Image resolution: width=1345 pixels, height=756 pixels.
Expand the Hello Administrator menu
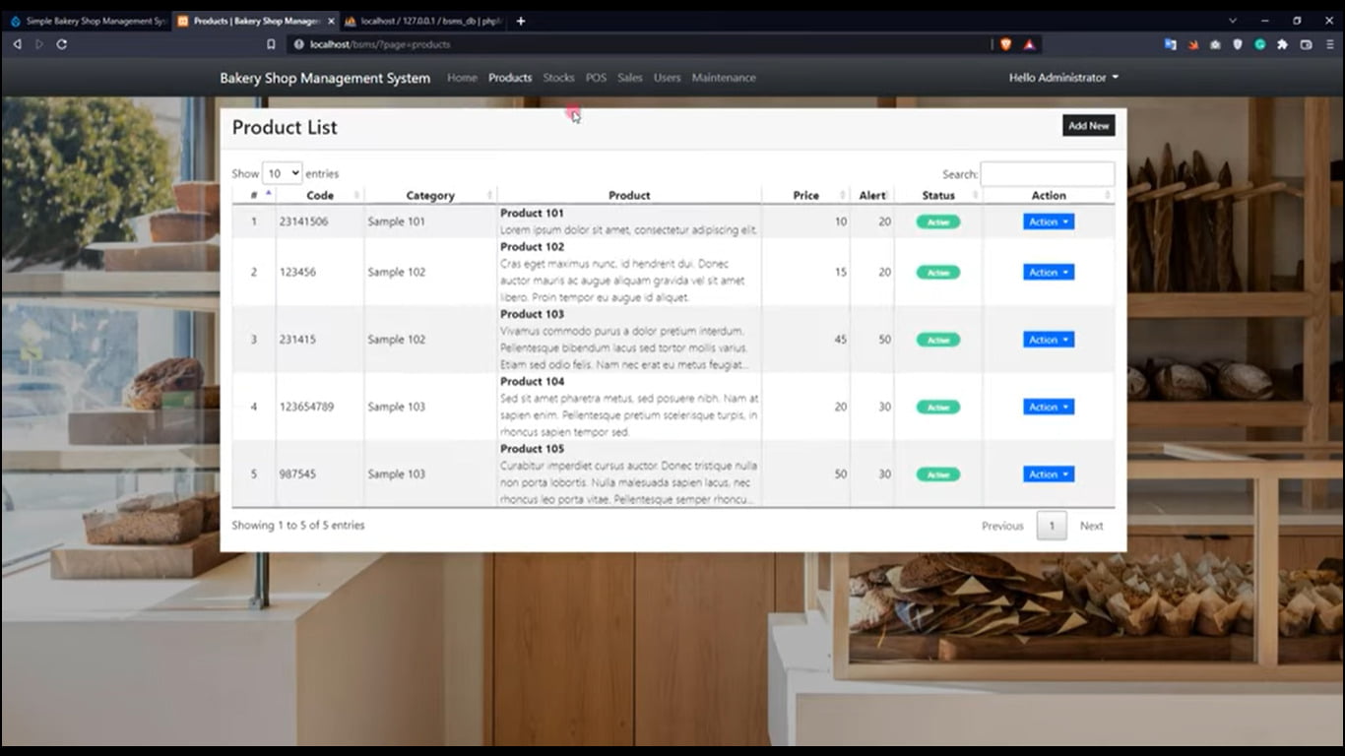[1063, 77]
